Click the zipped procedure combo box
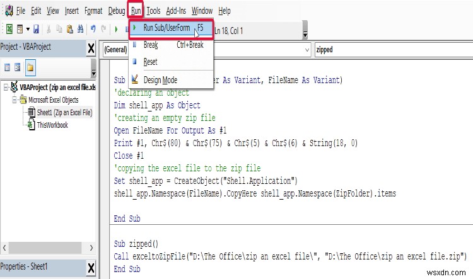 394,50
